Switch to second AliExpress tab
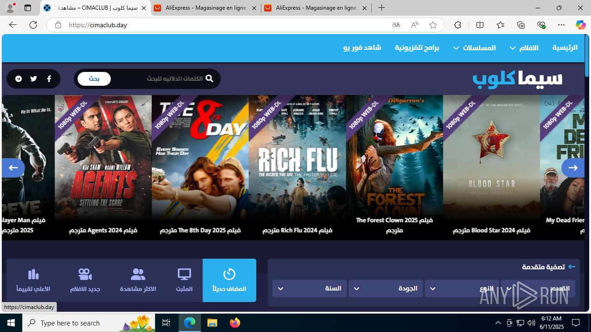Viewport: 591px width, 332px height. (x=316, y=8)
